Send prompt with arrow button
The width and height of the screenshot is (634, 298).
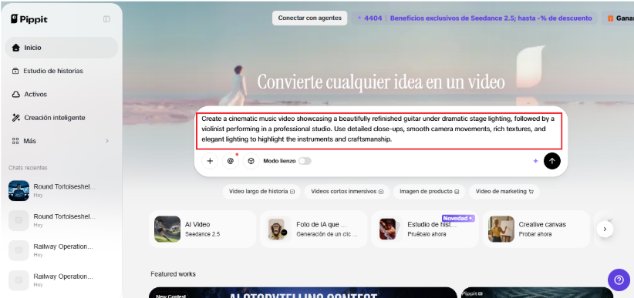(x=552, y=161)
